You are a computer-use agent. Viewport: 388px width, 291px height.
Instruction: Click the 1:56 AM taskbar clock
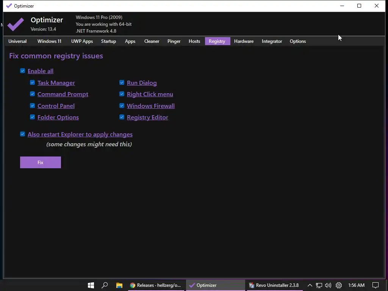pyautogui.click(x=356, y=285)
